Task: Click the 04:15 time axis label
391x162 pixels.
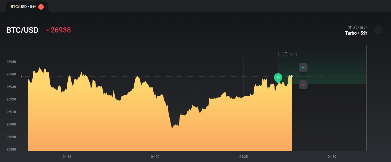Action: click(x=67, y=157)
